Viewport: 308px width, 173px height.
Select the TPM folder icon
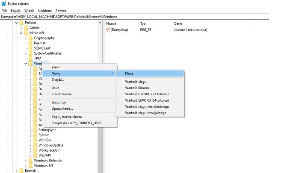pos(30,59)
